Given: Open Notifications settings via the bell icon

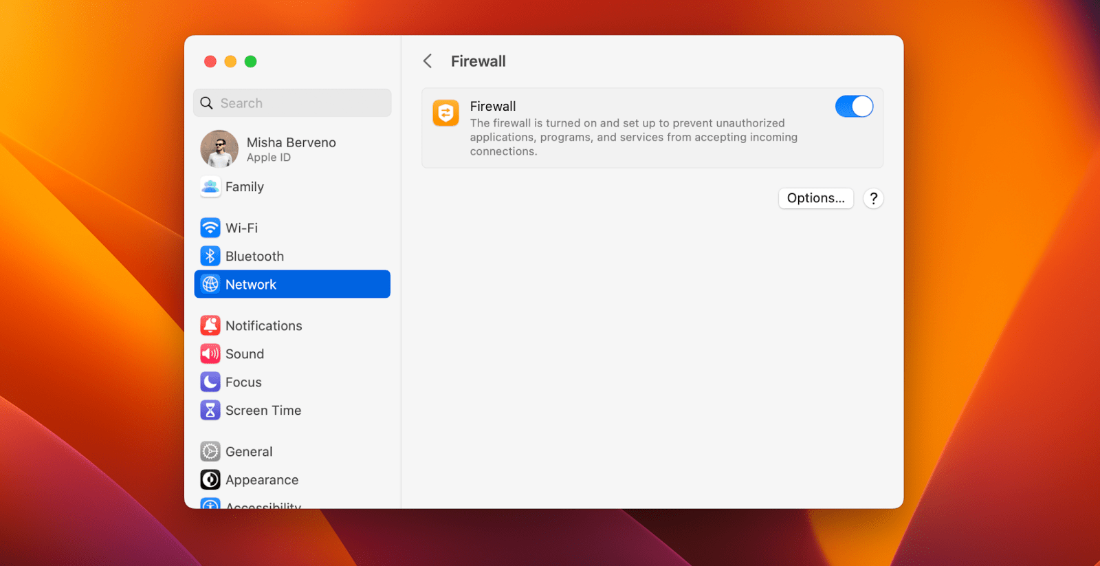Looking at the screenshot, I should pos(210,325).
